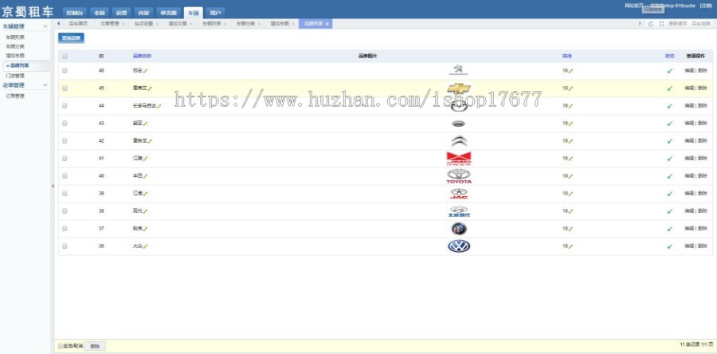Click the Chevrolet logo thumbnail
Image resolution: width=717 pixels, height=354 pixels.
[459, 88]
